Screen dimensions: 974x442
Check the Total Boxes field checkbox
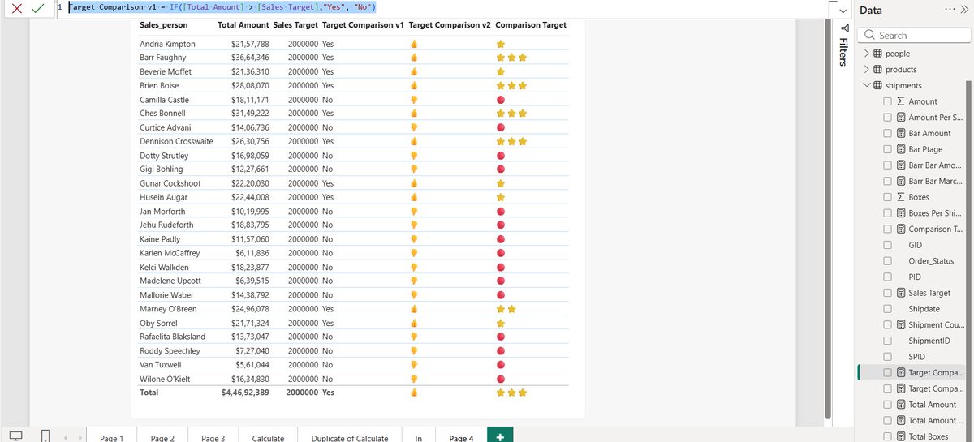click(888, 436)
